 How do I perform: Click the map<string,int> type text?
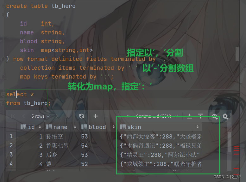(67, 50)
